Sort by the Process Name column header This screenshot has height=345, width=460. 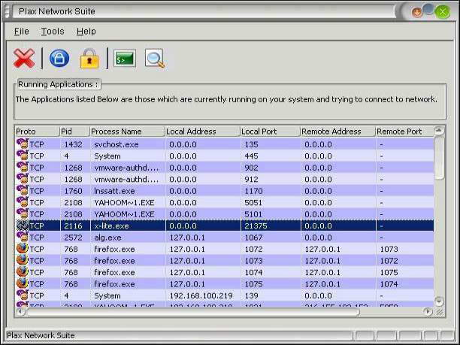pyautogui.click(x=127, y=132)
